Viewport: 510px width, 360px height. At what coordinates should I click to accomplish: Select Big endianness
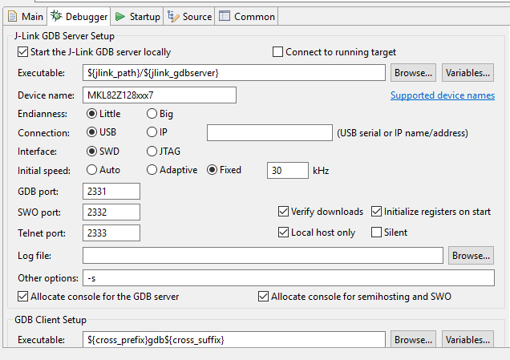pos(152,114)
